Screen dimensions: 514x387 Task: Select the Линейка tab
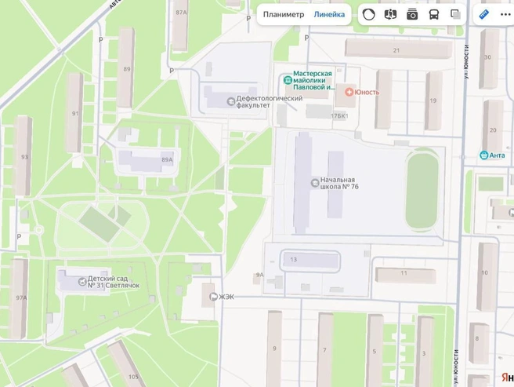[329, 14]
